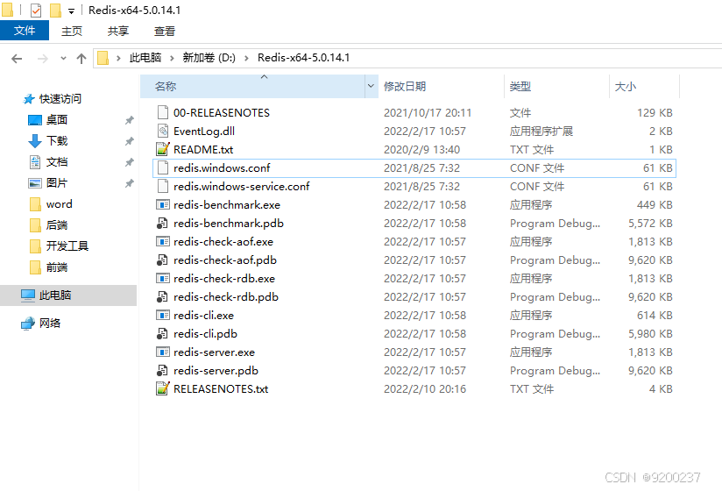Select the EventLog.dll file icon
The image size is (722, 491).
click(x=163, y=131)
